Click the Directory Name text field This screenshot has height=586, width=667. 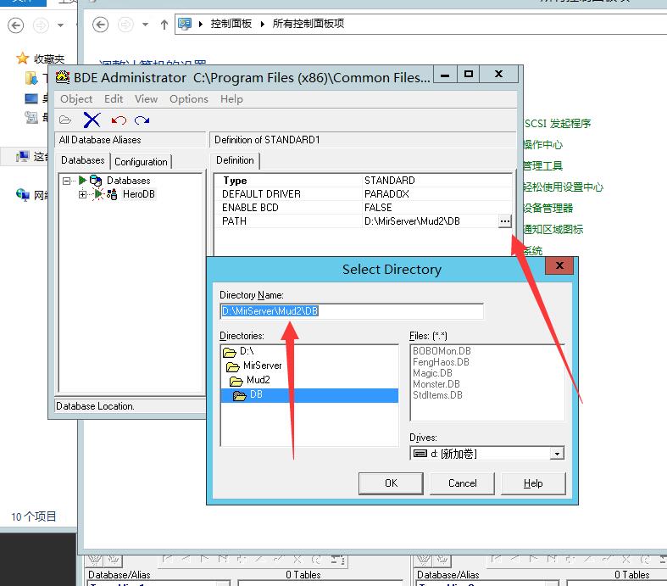click(351, 311)
